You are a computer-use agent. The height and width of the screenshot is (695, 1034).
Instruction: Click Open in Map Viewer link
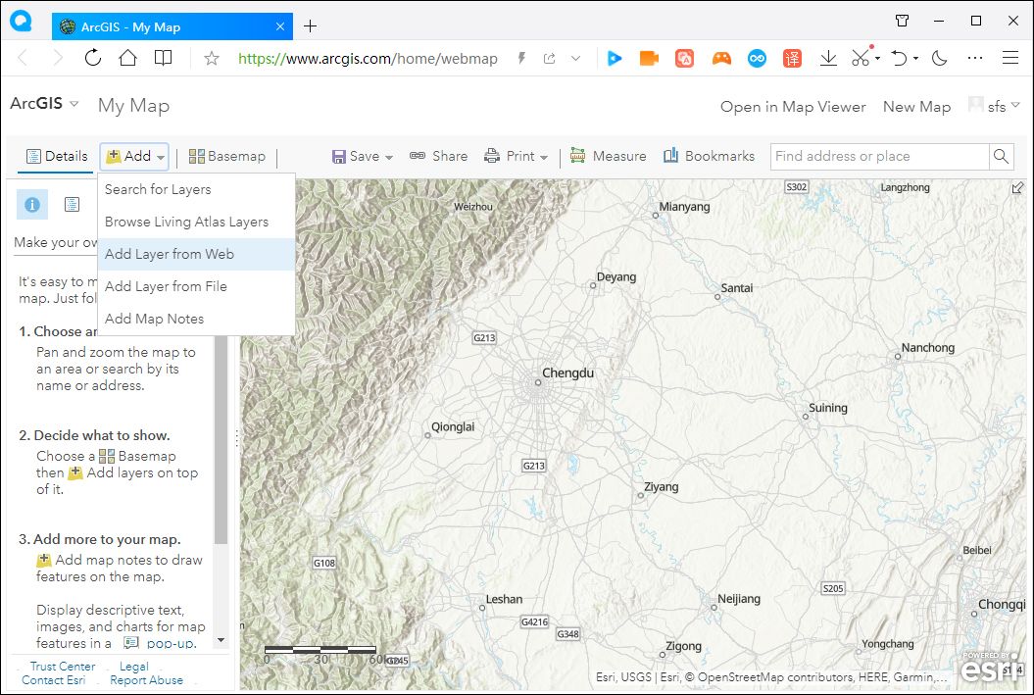793,107
